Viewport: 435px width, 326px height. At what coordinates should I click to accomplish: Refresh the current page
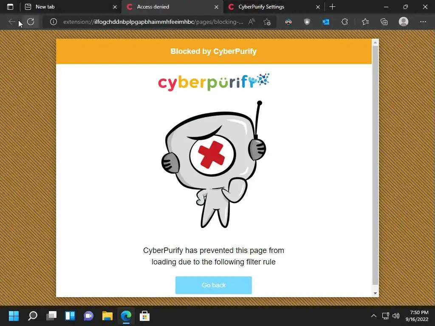pyautogui.click(x=31, y=22)
